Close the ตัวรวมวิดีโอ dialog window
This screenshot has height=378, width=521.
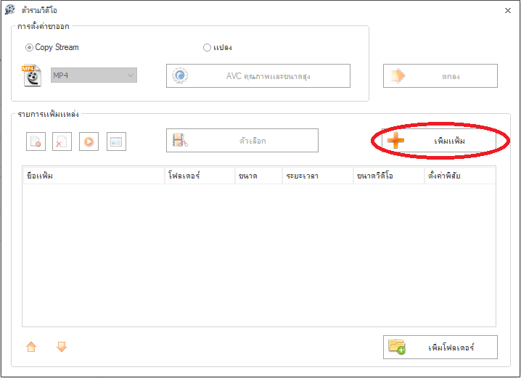click(508, 11)
